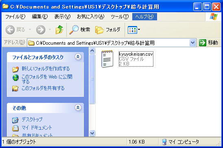
Task: Open the マイ ドキュメント link
Action: click(37, 128)
